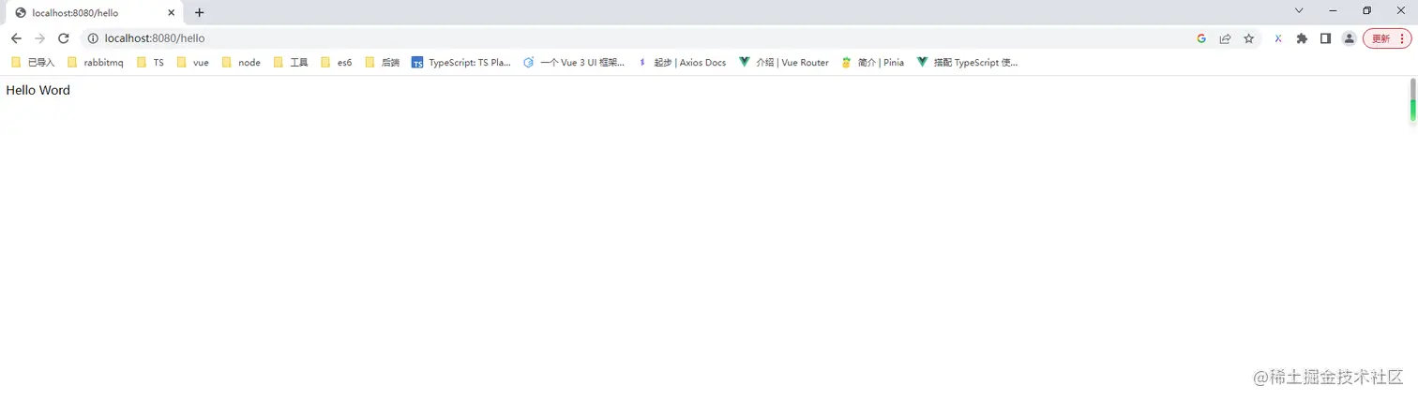This screenshot has width=1418, height=401.
Task: Open the profile avatar menu
Action: [1349, 38]
